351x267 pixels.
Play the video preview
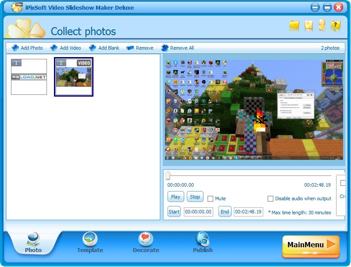click(176, 197)
